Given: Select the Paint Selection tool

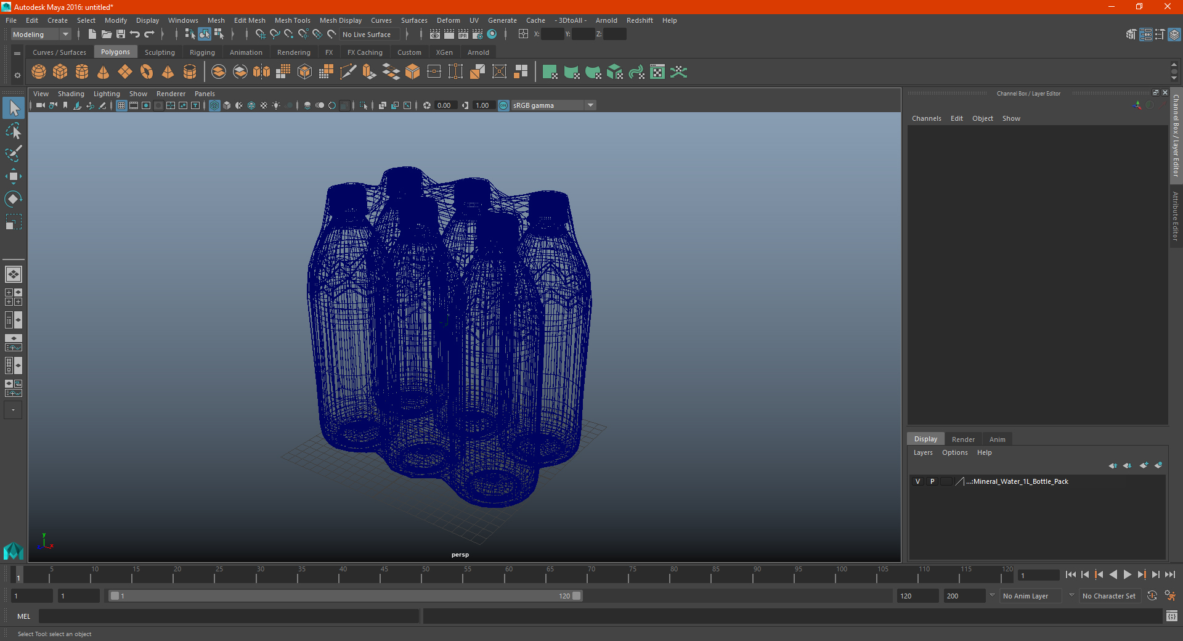Looking at the screenshot, I should (14, 153).
